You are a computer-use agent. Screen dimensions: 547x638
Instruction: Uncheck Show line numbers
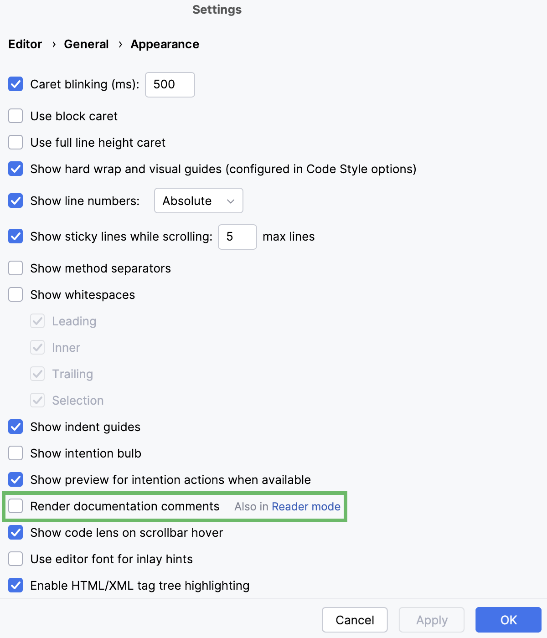[x=15, y=201]
